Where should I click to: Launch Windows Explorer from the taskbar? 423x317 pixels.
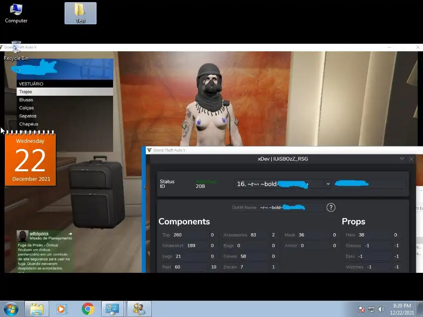coord(37,309)
